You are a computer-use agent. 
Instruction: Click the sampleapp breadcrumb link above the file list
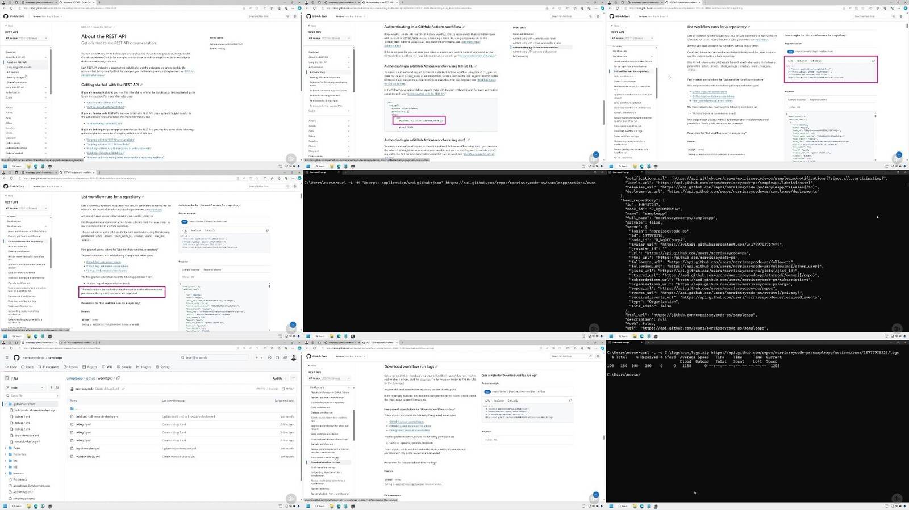(74, 378)
